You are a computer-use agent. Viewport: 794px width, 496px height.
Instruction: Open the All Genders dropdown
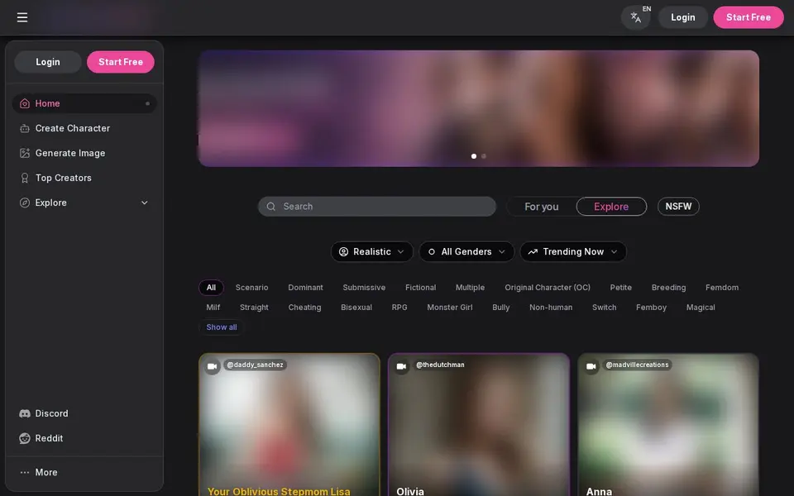pyautogui.click(x=466, y=251)
